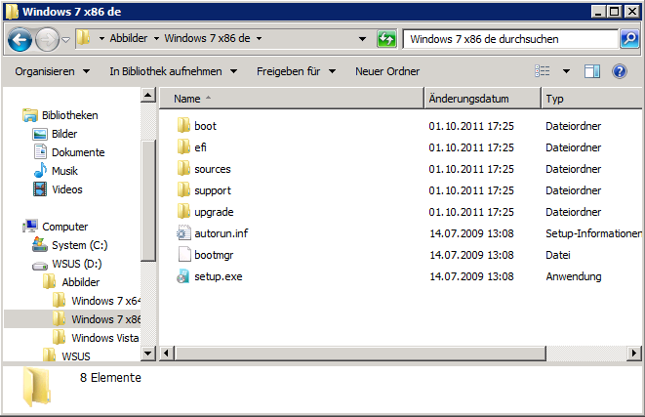Expand the arrow after Windows 7 x86 de
This screenshot has width=645, height=417.
pyautogui.click(x=260, y=39)
